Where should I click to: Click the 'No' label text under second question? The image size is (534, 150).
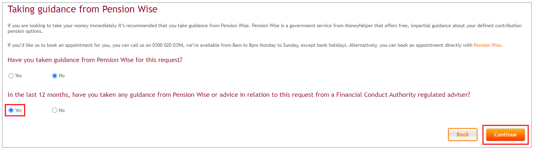(x=62, y=110)
